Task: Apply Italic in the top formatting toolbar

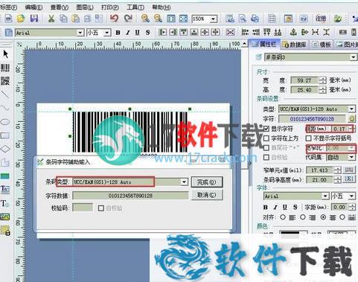Action: click(x=128, y=33)
